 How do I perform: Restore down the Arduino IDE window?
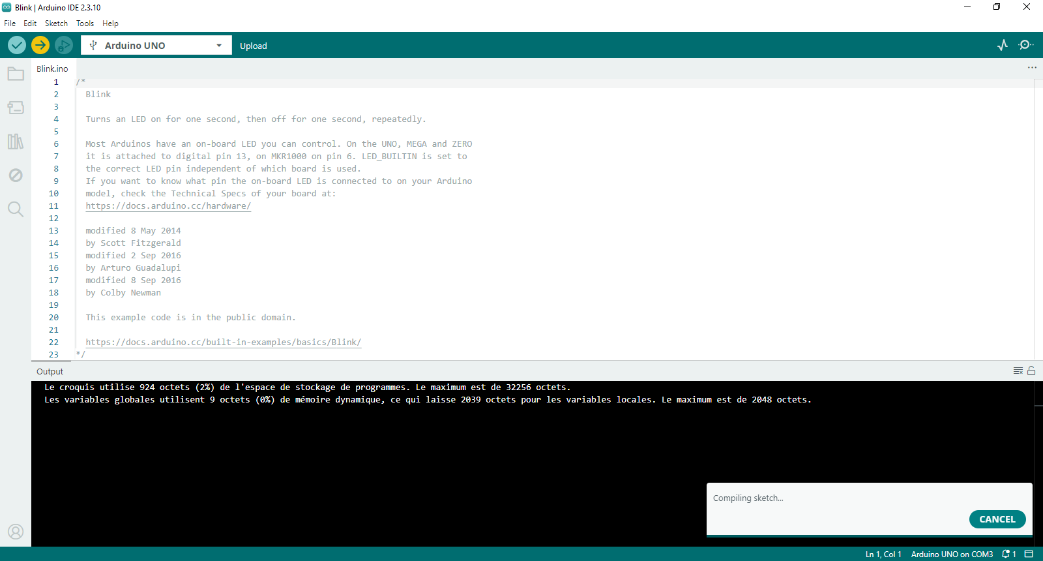997,7
